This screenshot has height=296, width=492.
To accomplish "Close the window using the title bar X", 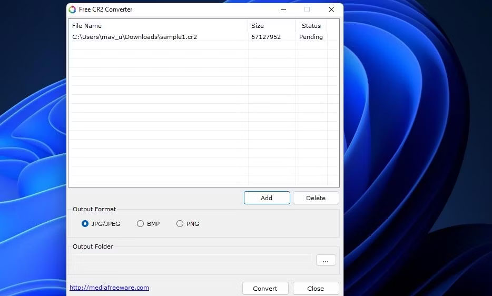I will coord(331,9).
